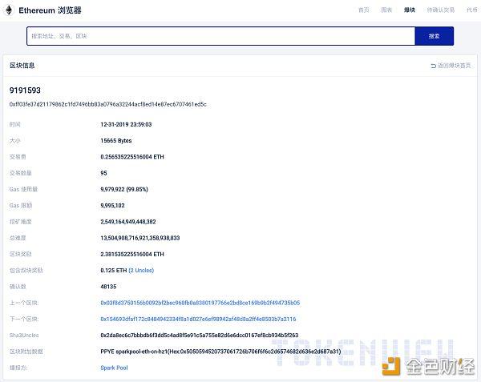The image size is (481, 382).
Task: Open the (2 Uncles) link
Action: coord(141,270)
